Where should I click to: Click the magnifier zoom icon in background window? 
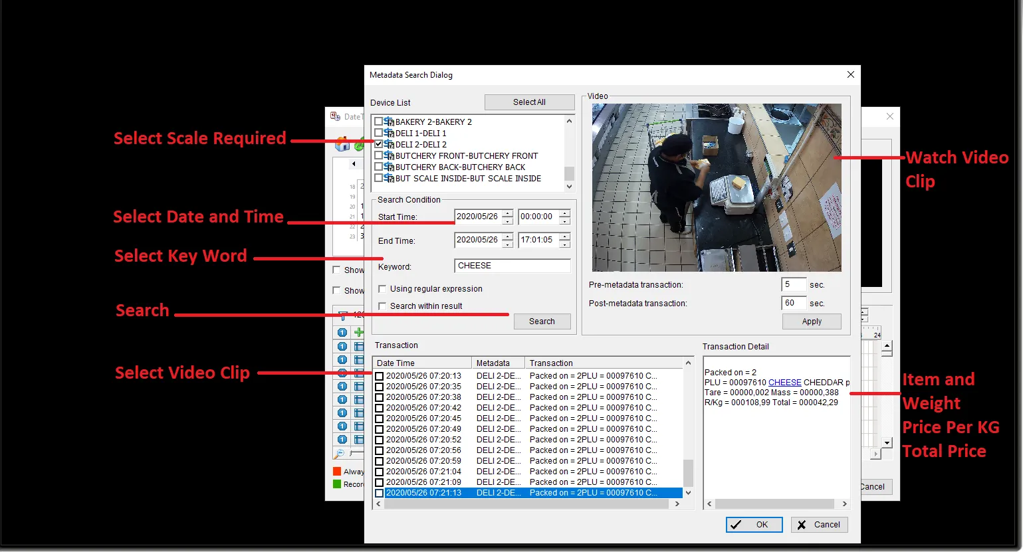[339, 454]
